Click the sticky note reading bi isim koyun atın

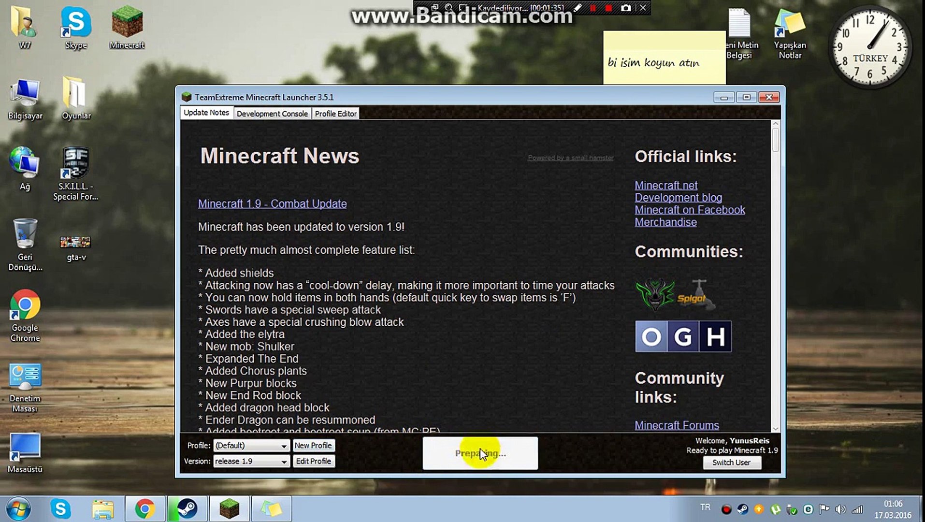click(664, 58)
